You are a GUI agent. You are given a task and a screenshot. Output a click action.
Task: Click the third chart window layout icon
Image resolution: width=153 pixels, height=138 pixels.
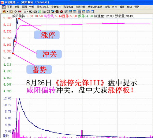[x=88, y=12]
